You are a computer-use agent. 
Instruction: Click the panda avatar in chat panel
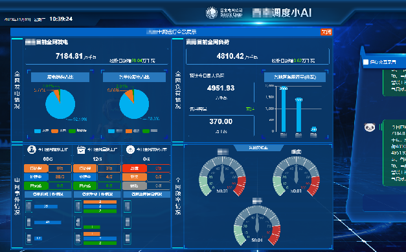pos(370,127)
